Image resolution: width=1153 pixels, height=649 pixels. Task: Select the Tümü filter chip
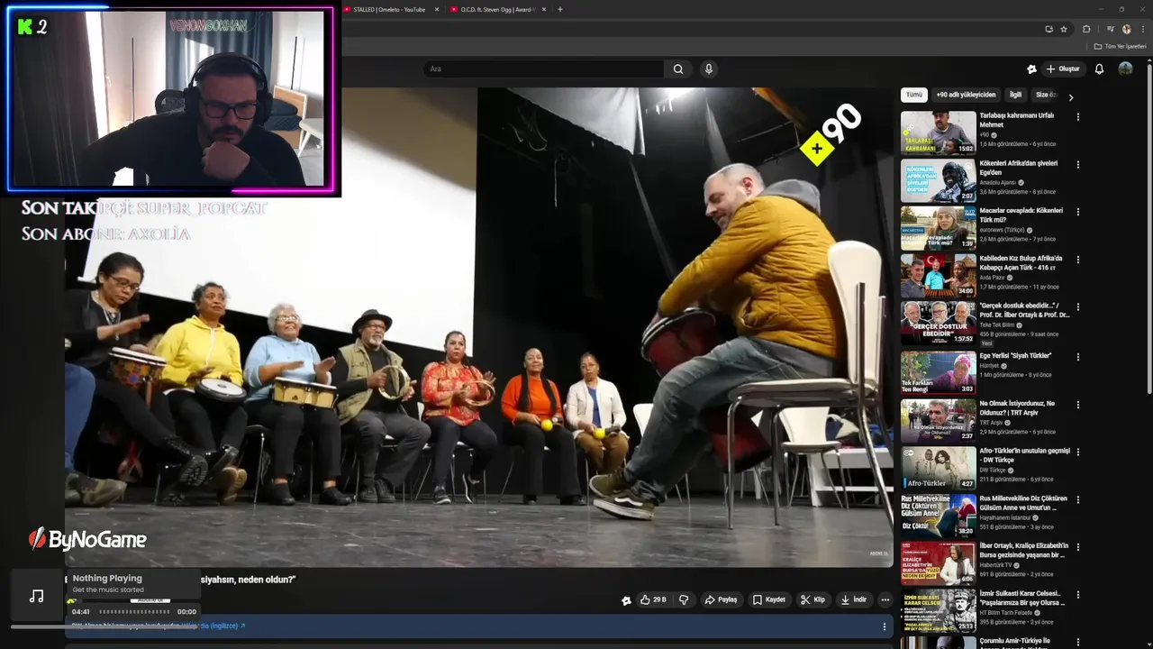pyautogui.click(x=913, y=95)
